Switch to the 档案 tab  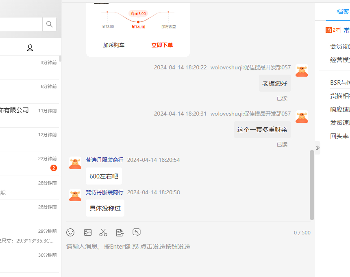pos(343,12)
